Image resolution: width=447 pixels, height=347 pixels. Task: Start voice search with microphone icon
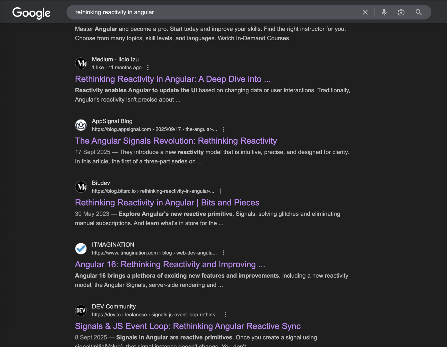click(x=384, y=12)
